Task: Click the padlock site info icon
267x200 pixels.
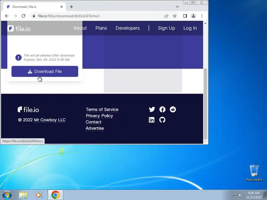Action: tap(34, 16)
